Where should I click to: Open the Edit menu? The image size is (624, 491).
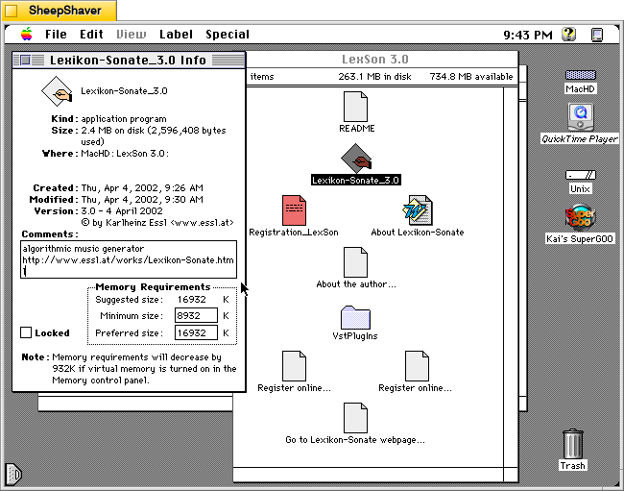pyautogui.click(x=91, y=35)
